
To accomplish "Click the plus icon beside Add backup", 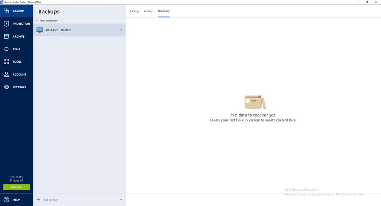I will pos(38,199).
